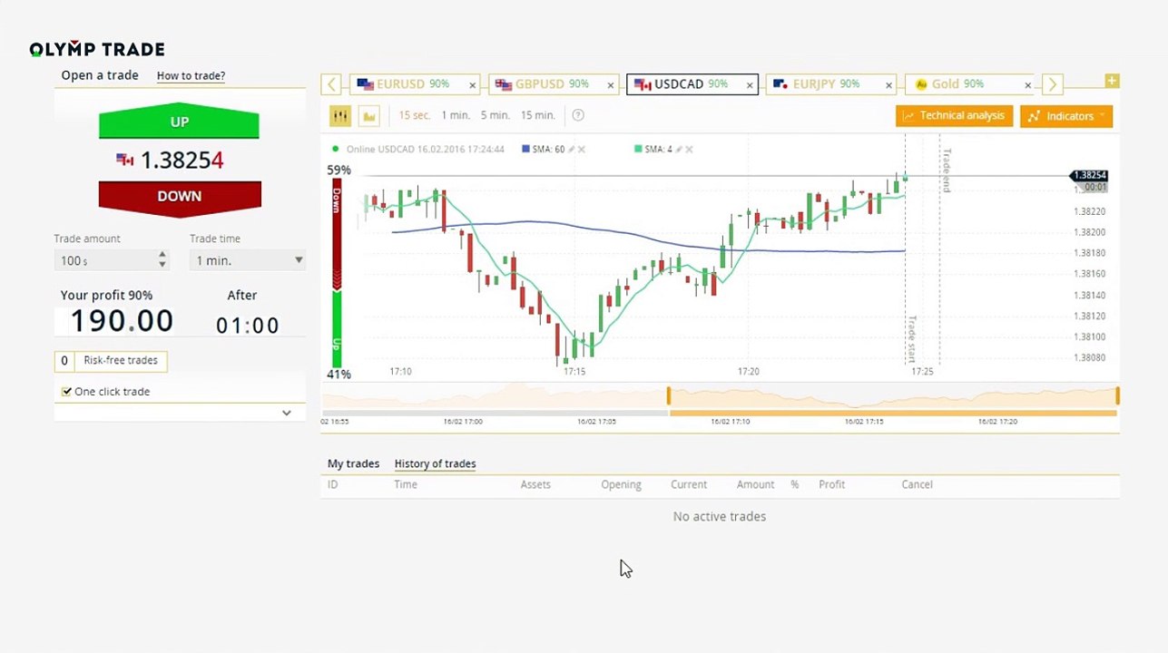Click the Cancel column header

pyautogui.click(x=917, y=484)
